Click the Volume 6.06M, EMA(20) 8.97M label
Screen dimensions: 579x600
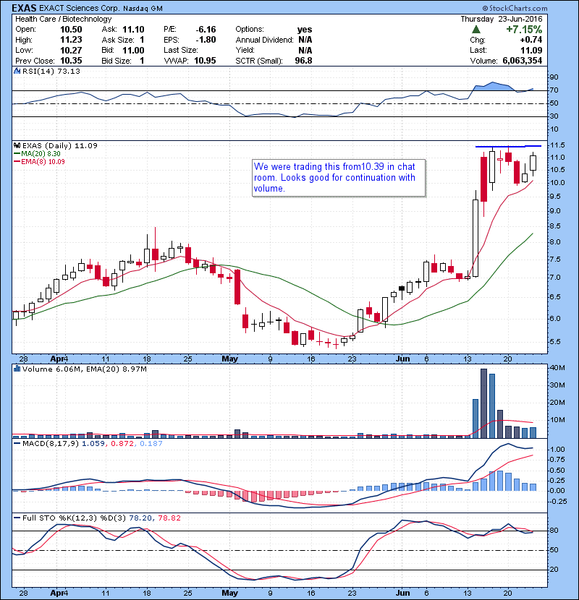click(x=84, y=369)
